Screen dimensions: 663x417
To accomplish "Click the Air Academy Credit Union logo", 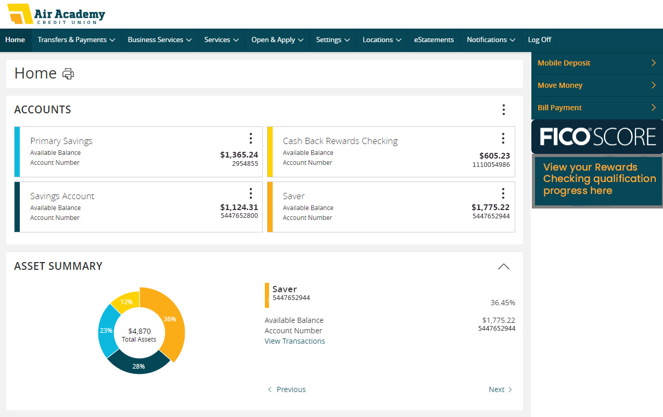I will pos(56,14).
